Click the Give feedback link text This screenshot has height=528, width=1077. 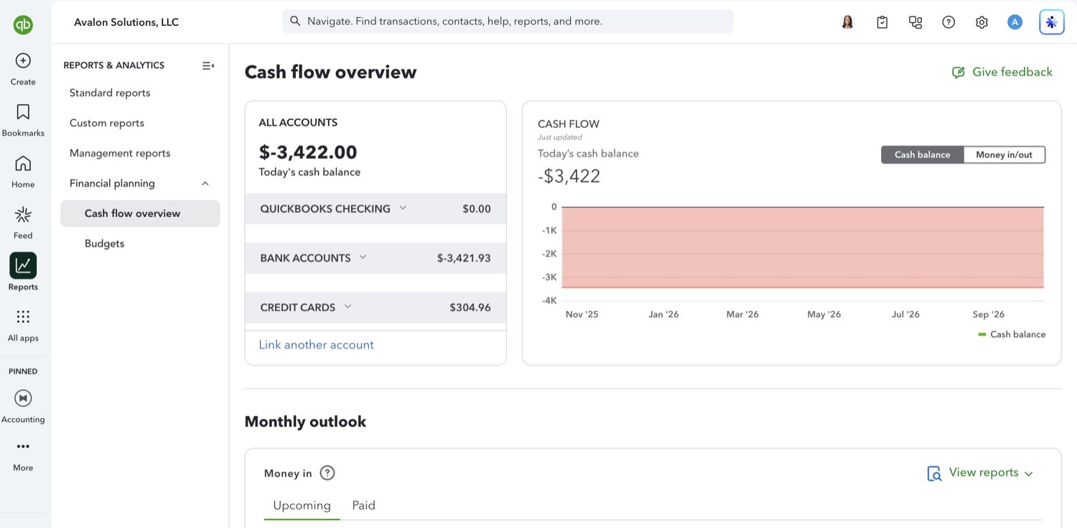(x=1012, y=72)
